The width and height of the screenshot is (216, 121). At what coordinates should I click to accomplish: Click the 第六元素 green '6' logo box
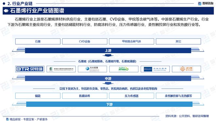click(x=61, y=69)
